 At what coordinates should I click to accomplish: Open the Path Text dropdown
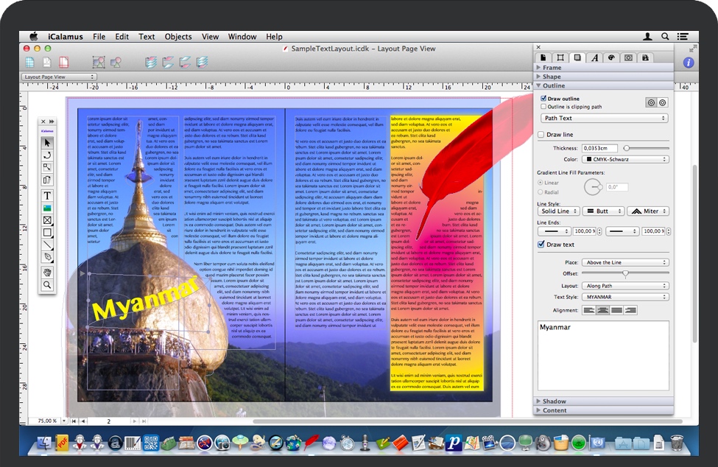pyautogui.click(x=604, y=118)
